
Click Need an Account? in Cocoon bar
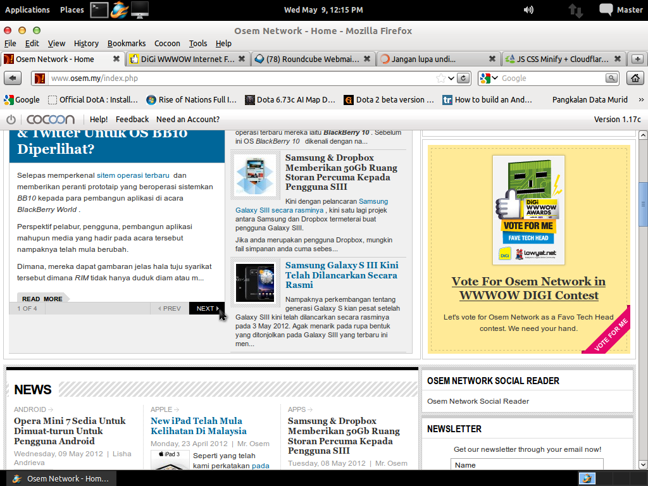(187, 120)
